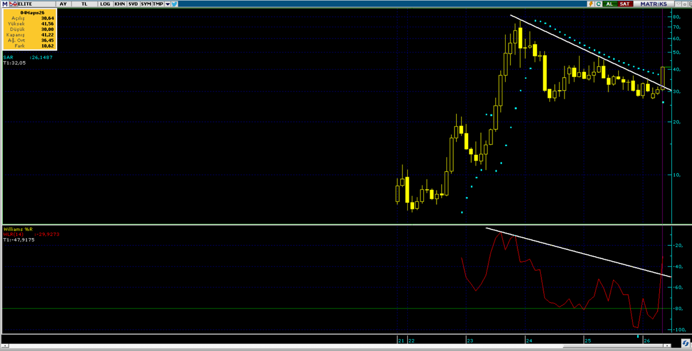Select the AY period button
Image resolution: width=692 pixels, height=351 pixels.
pyautogui.click(x=63, y=4)
